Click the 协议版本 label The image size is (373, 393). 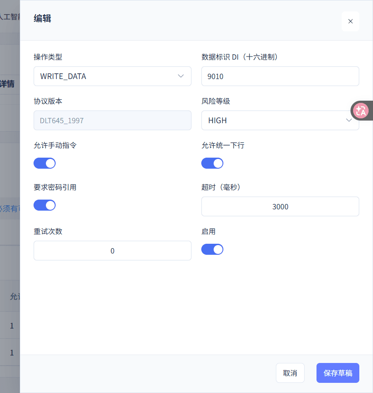(48, 101)
